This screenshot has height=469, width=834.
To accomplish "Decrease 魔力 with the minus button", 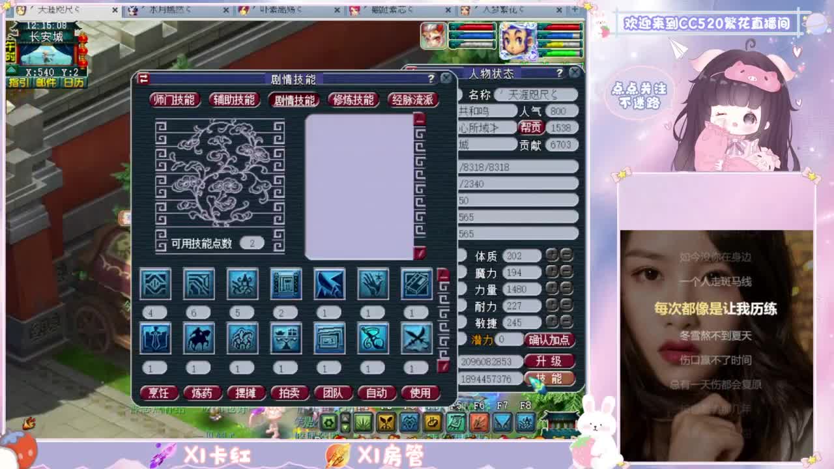I will point(567,272).
